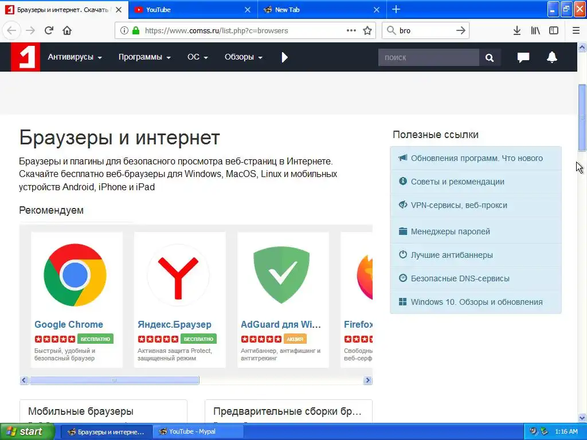Image resolution: width=587 pixels, height=440 pixels.
Task: Click АКЦИЯ badge under AdGuard
Action: tap(295, 339)
